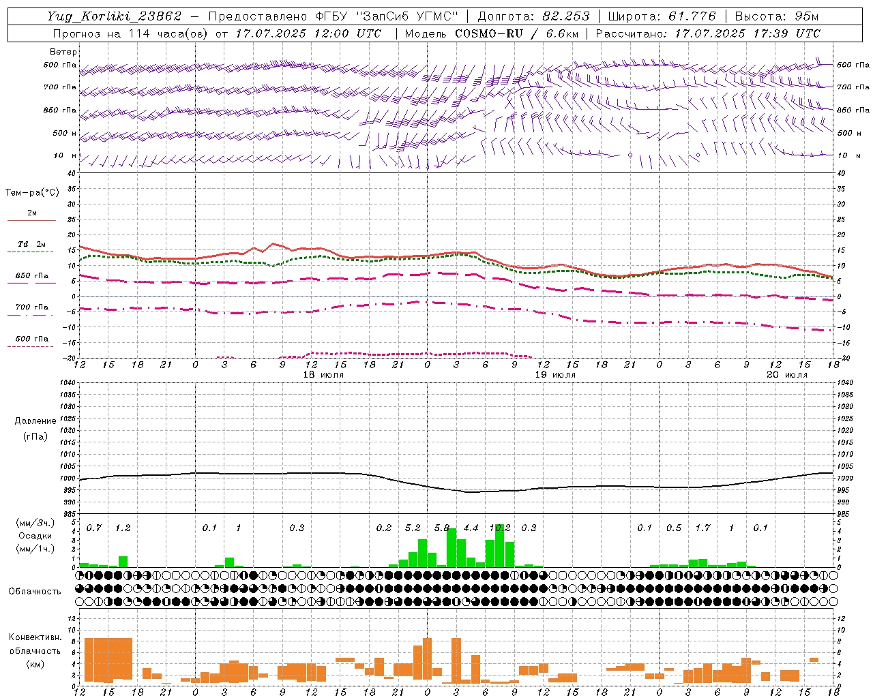Image resolution: width=873 pixels, height=698 pixels.
Task: Click 'Предоставлено ФГБУ "ЗапСиб УГМС"' text
Action: pos(333,16)
